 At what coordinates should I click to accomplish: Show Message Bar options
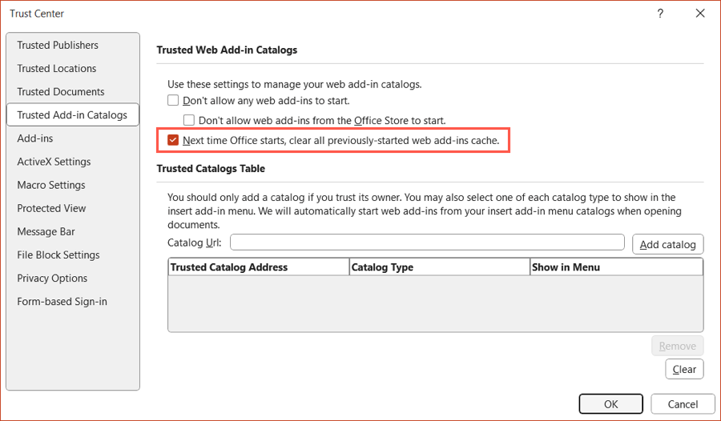tap(46, 231)
